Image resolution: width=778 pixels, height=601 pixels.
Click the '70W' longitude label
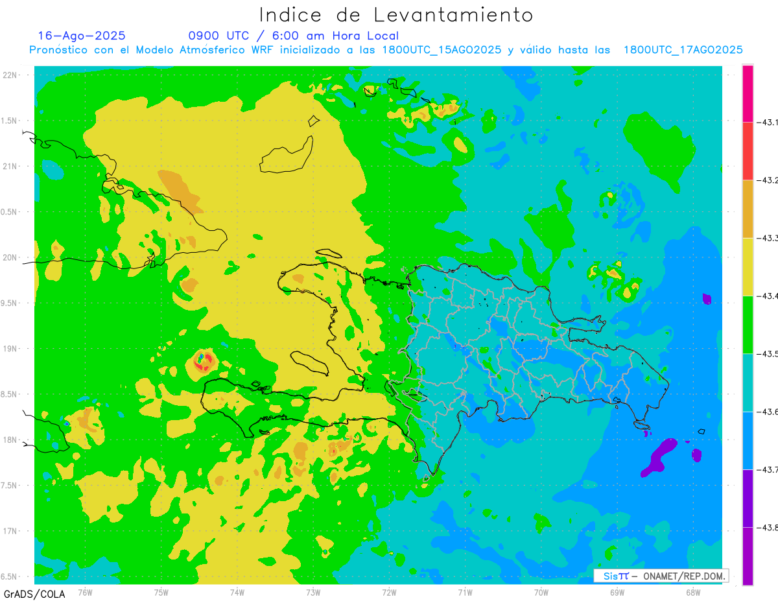541,593
